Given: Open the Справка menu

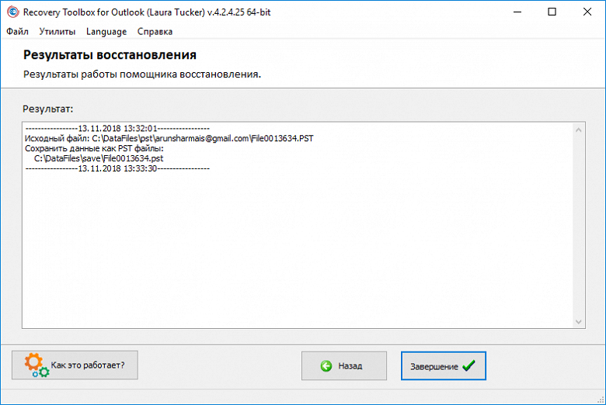Looking at the screenshot, I should [155, 32].
